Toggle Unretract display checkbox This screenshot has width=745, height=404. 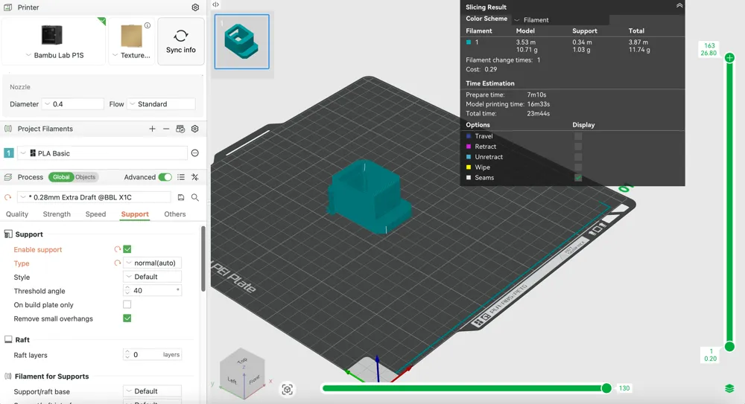[578, 157]
